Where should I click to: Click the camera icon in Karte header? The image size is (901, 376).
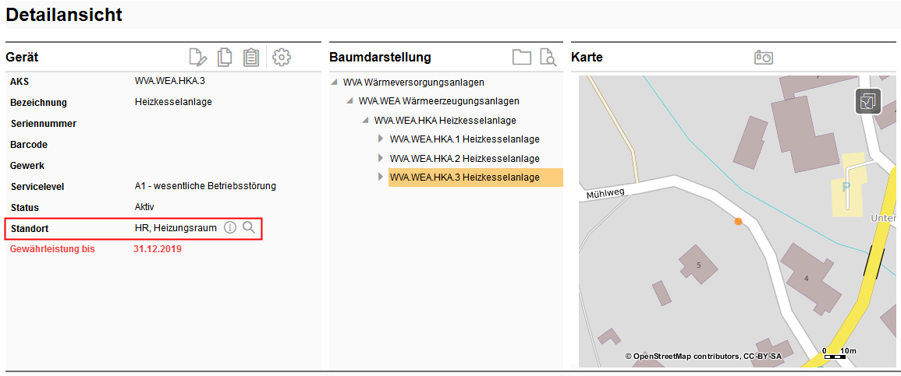click(x=763, y=57)
